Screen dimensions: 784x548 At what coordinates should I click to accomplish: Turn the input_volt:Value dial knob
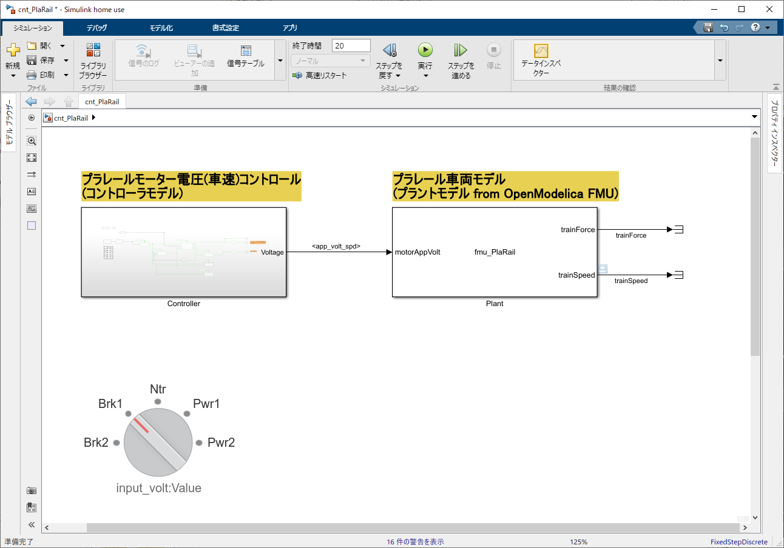(x=158, y=443)
